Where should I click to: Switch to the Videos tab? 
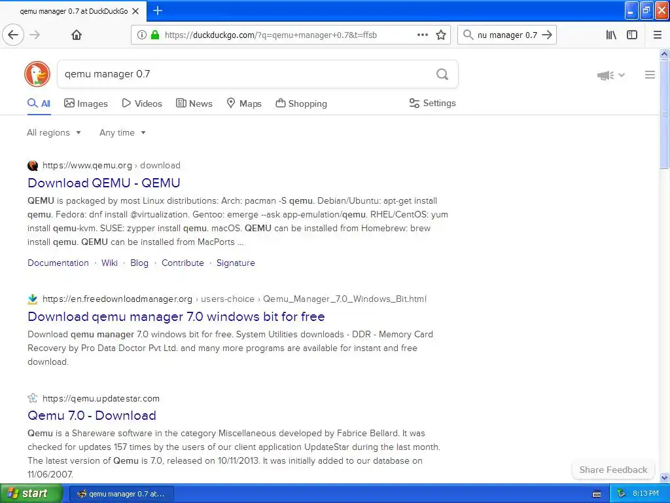click(x=142, y=103)
